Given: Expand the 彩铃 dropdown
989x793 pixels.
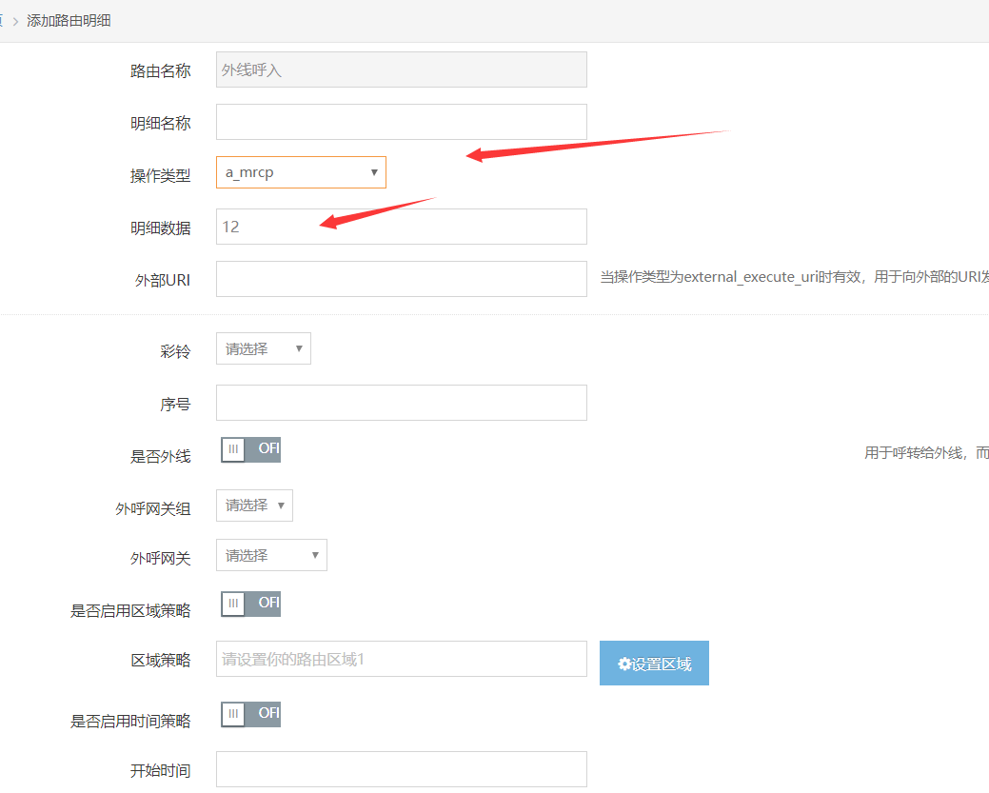Looking at the screenshot, I should pyautogui.click(x=264, y=348).
